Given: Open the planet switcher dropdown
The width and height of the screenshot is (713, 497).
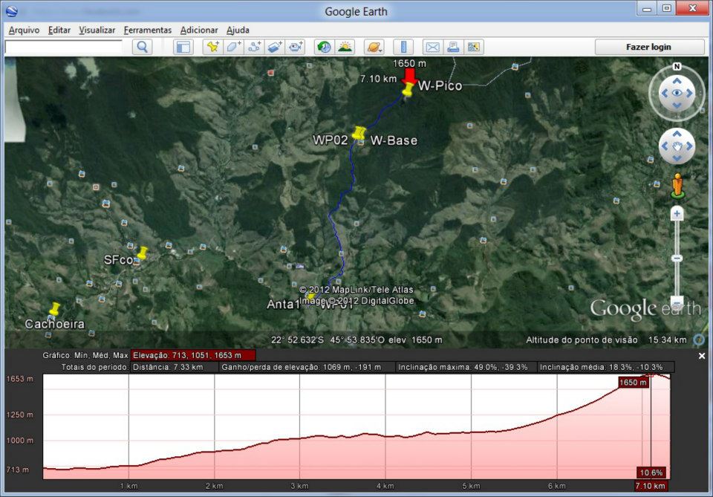Looking at the screenshot, I should tap(374, 47).
